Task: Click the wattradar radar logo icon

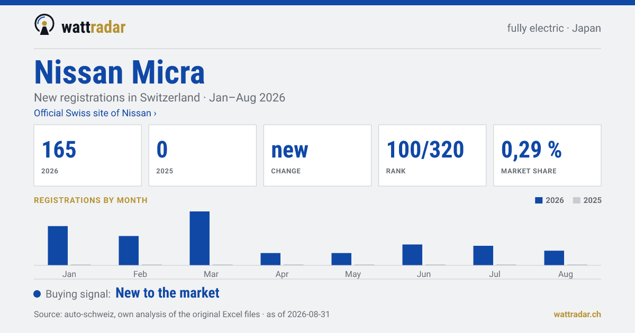Action: [44, 24]
